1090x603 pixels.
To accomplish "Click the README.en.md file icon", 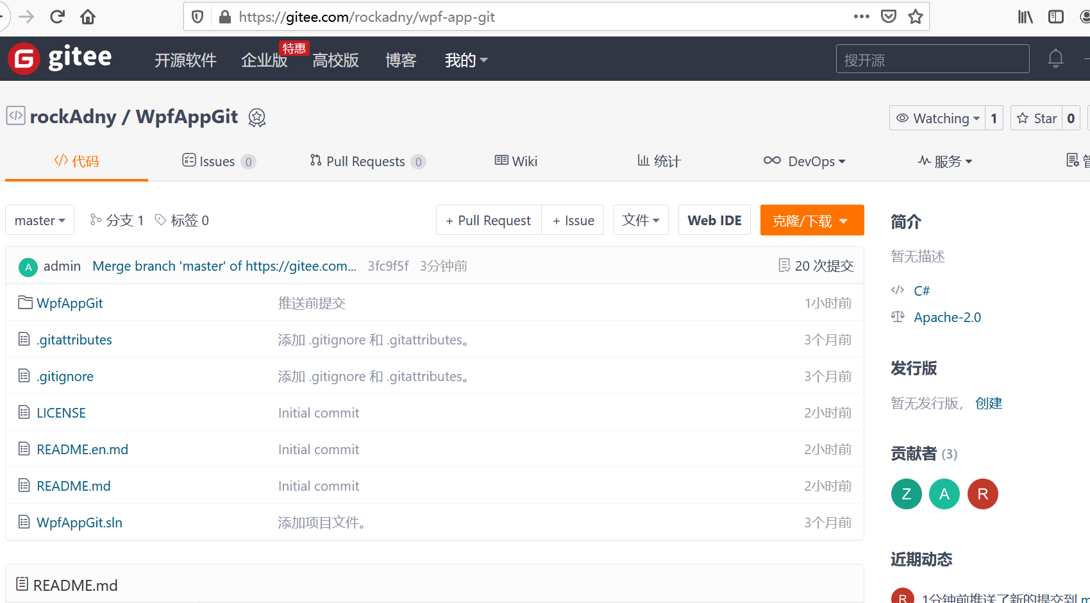I will coord(24,449).
